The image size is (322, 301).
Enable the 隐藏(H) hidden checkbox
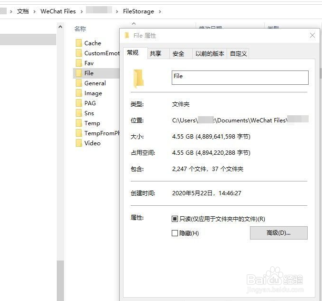coord(175,233)
